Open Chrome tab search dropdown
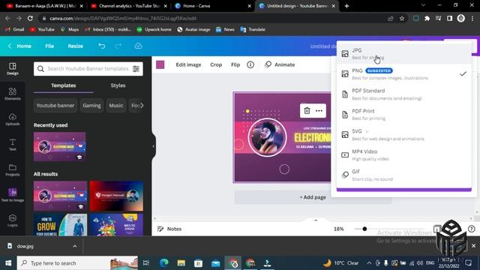 (x=423, y=5)
